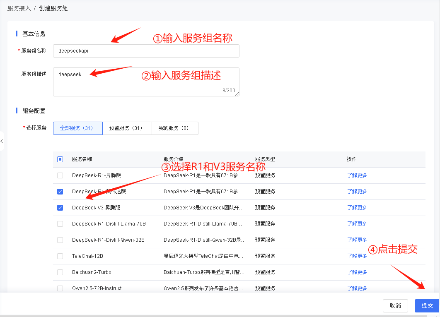Click the 操作 column header

352,159
